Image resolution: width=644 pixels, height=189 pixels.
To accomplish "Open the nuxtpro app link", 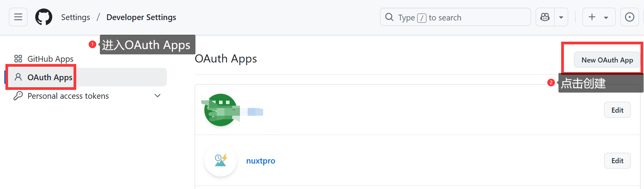I will (260, 161).
